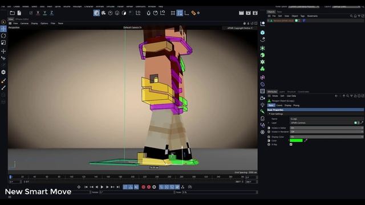Open viewport Options menu
The height and width of the screenshot is (205, 365).
pos(44,23)
